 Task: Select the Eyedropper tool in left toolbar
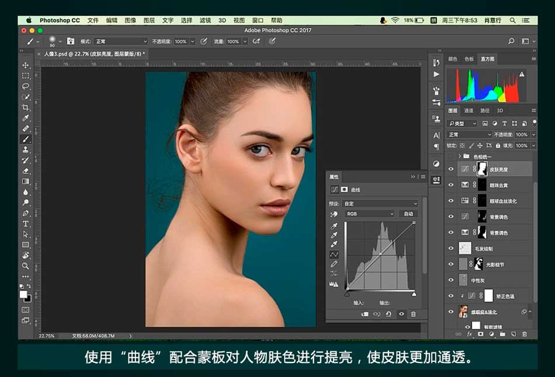coord(26,118)
